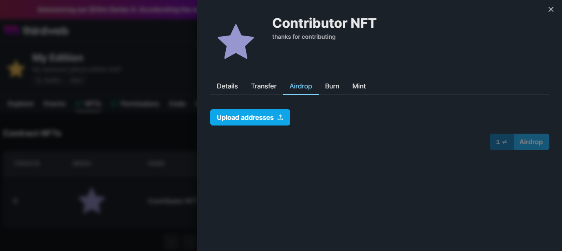The height and width of the screenshot is (251, 562).
Task: Click the swap-arrows quantity badge beside Airdrop
Action: 502,142
